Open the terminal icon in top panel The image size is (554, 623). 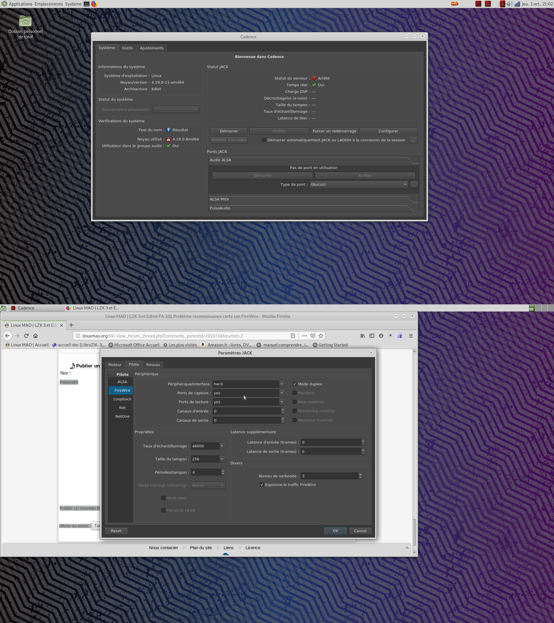point(87,4)
